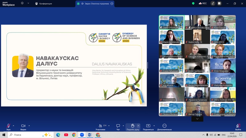Open screen share tab options menu
The height and width of the screenshot is (138, 246).
click(x=112, y=4)
